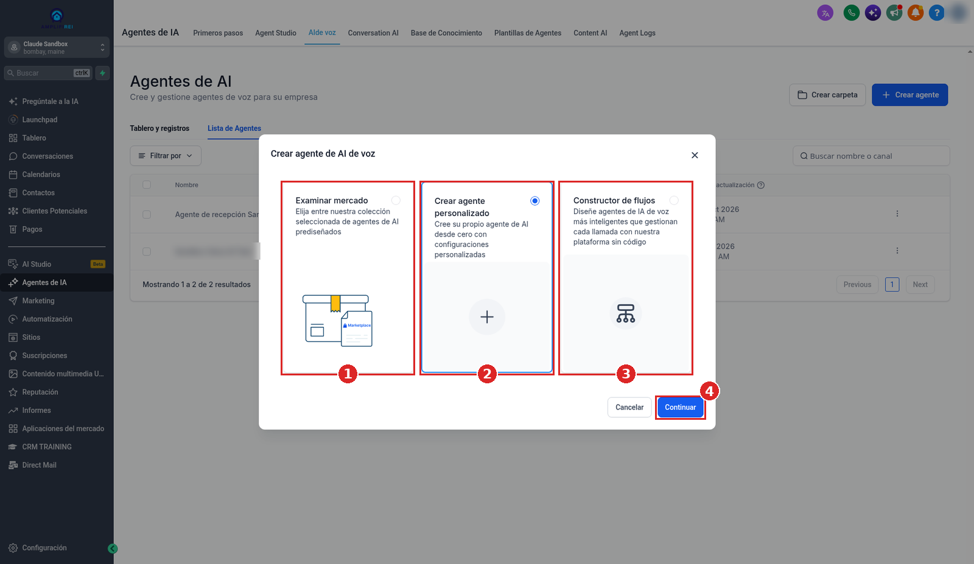Click the plus icon in custom agent card
Viewport: 974px width, 564px height.
coord(487,317)
